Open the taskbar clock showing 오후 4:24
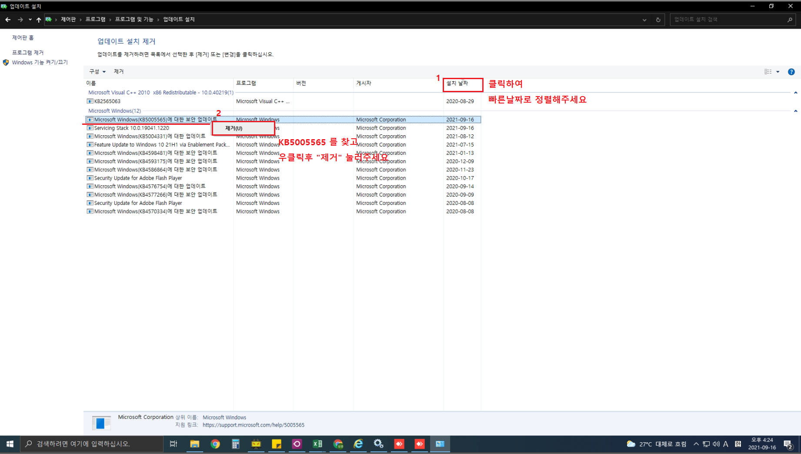This screenshot has height=454, width=801. tap(762, 444)
